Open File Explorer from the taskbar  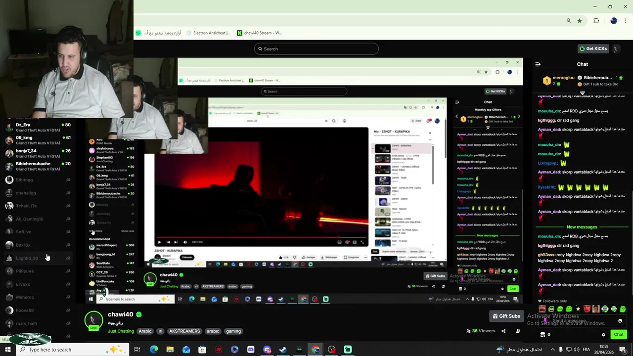click(x=170, y=350)
